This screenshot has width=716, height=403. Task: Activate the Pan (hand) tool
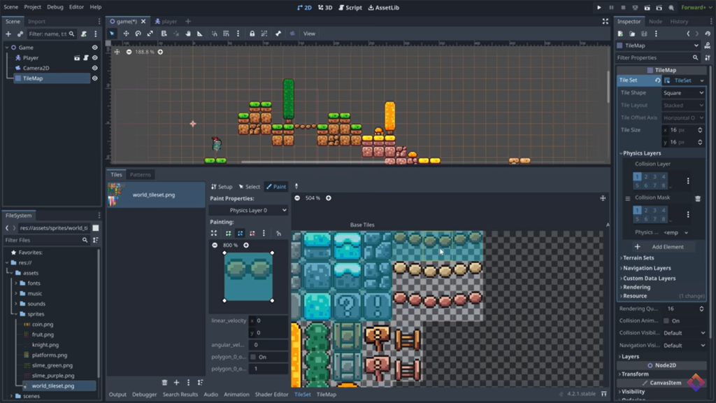(x=187, y=34)
